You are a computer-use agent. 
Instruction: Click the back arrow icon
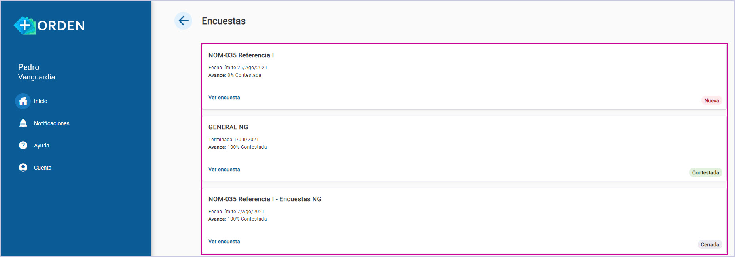click(x=183, y=21)
